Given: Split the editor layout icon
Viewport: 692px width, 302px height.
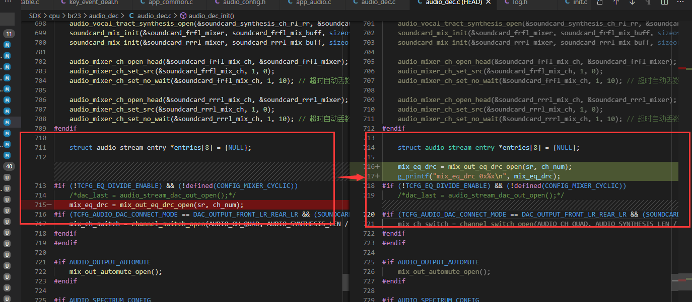Looking at the screenshot, I should 664,3.
